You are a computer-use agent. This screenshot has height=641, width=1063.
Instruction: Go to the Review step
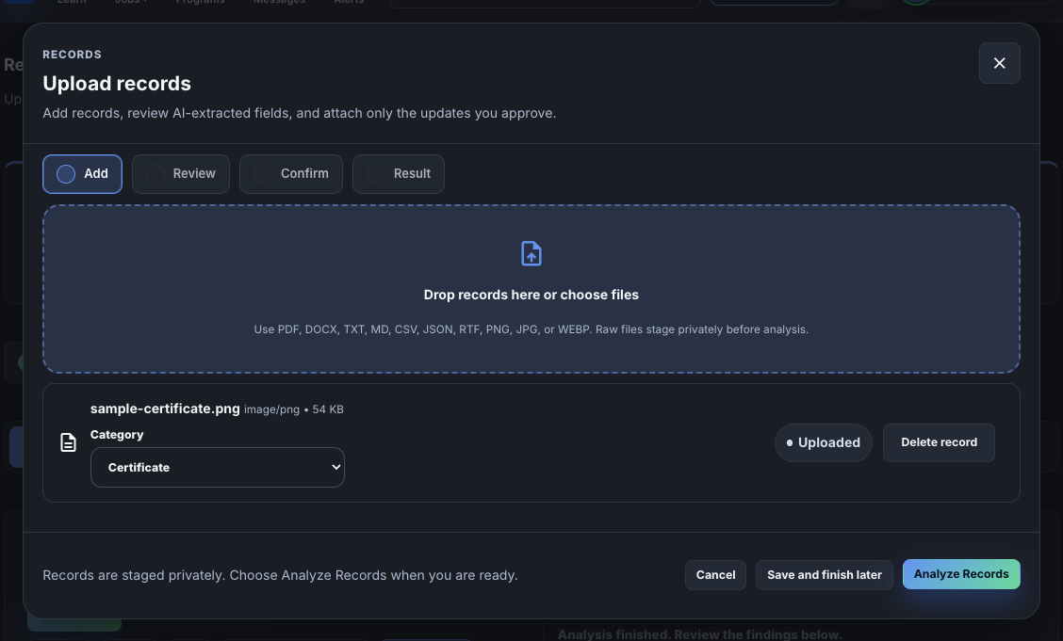pyautogui.click(x=180, y=174)
